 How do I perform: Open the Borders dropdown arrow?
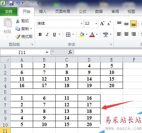pos(73,34)
